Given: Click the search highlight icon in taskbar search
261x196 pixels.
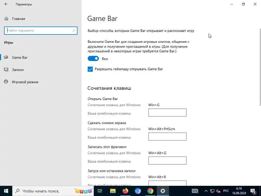Looking at the screenshot, I should 83,191.
